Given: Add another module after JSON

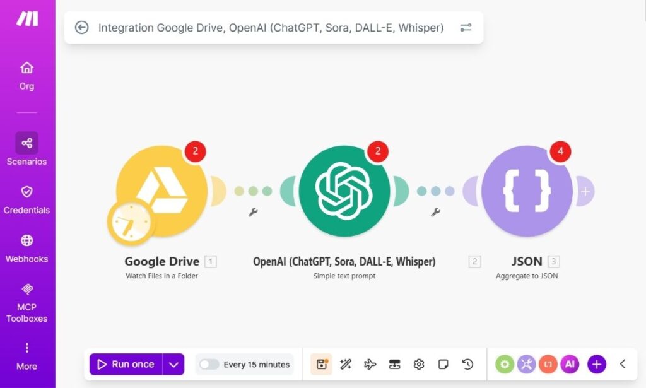Looking at the screenshot, I should tap(585, 191).
